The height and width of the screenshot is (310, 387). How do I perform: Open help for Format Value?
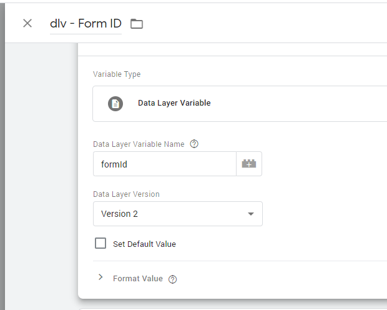172,279
